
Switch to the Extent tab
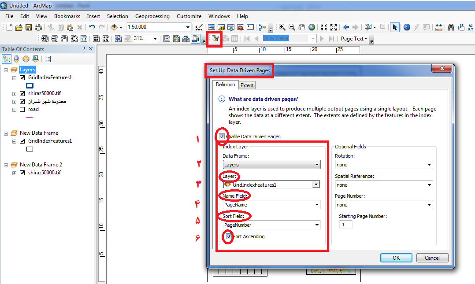(x=247, y=85)
